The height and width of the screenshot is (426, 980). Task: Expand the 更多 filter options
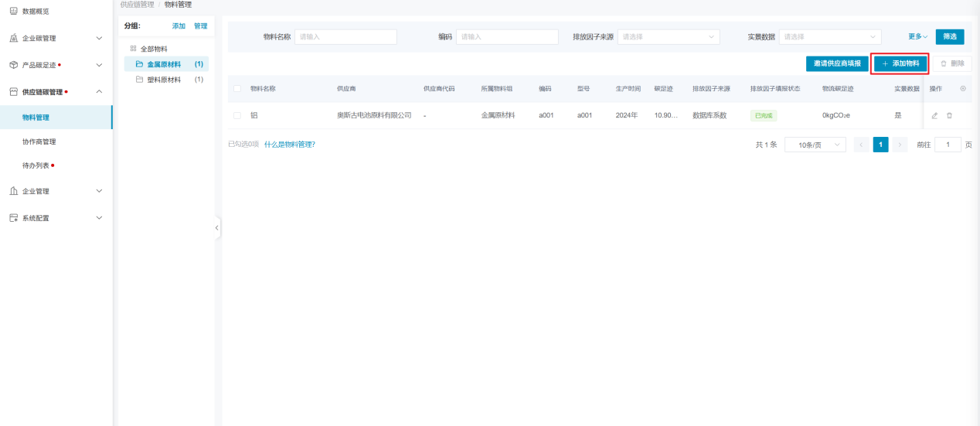(x=917, y=37)
